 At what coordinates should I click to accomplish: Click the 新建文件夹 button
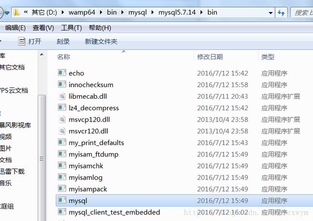(x=101, y=41)
